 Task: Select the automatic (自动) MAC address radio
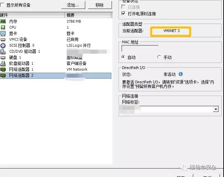pos(124,57)
